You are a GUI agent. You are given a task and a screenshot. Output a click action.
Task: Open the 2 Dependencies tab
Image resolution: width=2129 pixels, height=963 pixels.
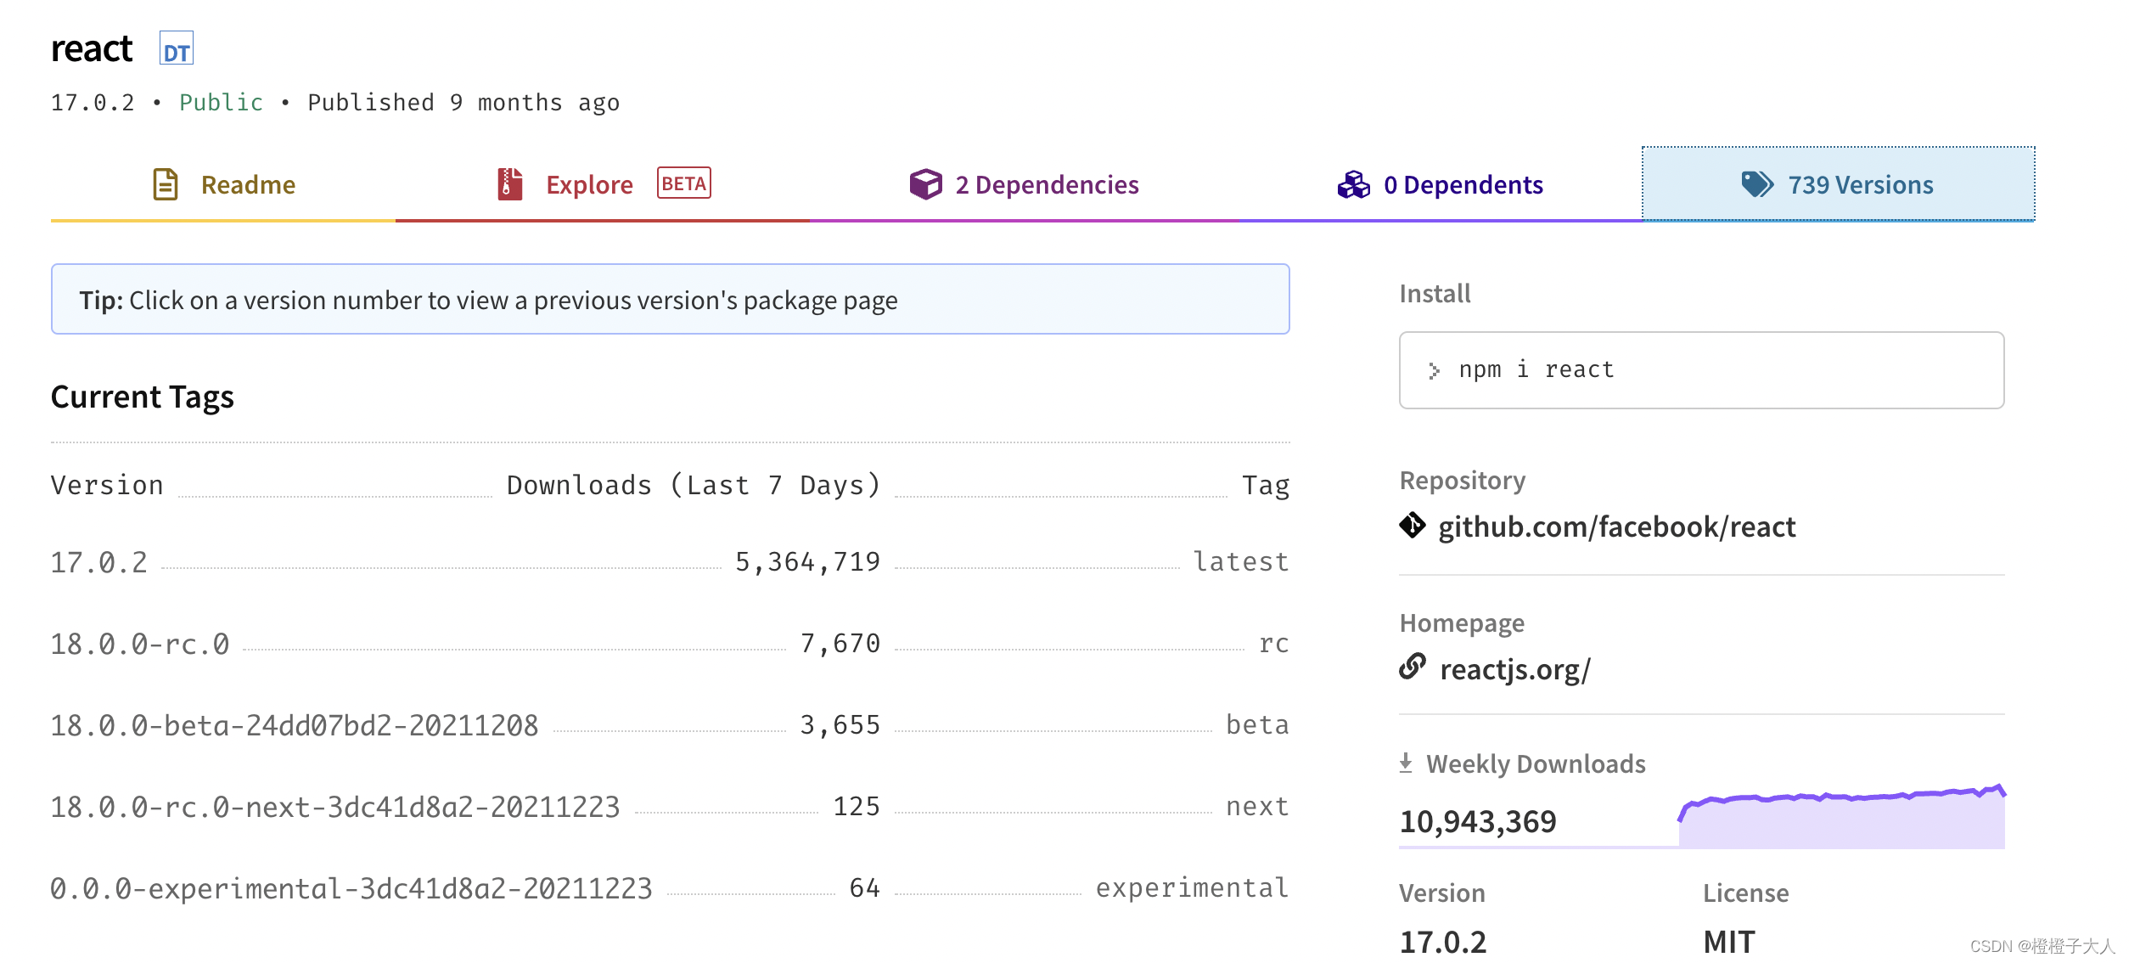pos(1025,184)
